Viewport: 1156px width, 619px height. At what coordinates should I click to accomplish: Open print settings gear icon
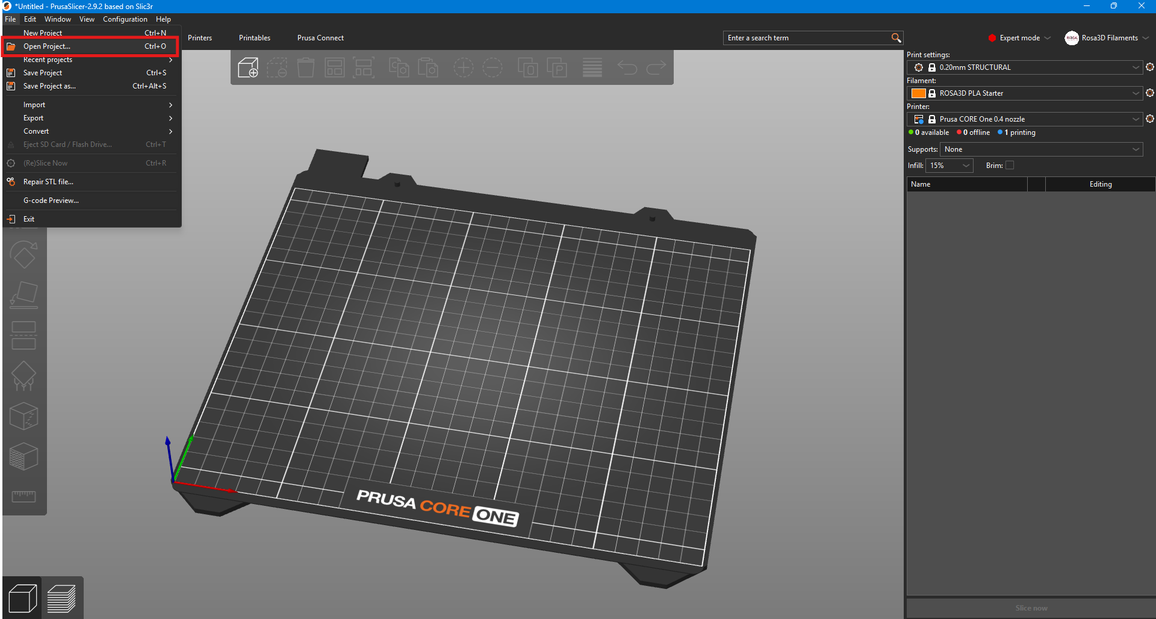tap(1149, 67)
